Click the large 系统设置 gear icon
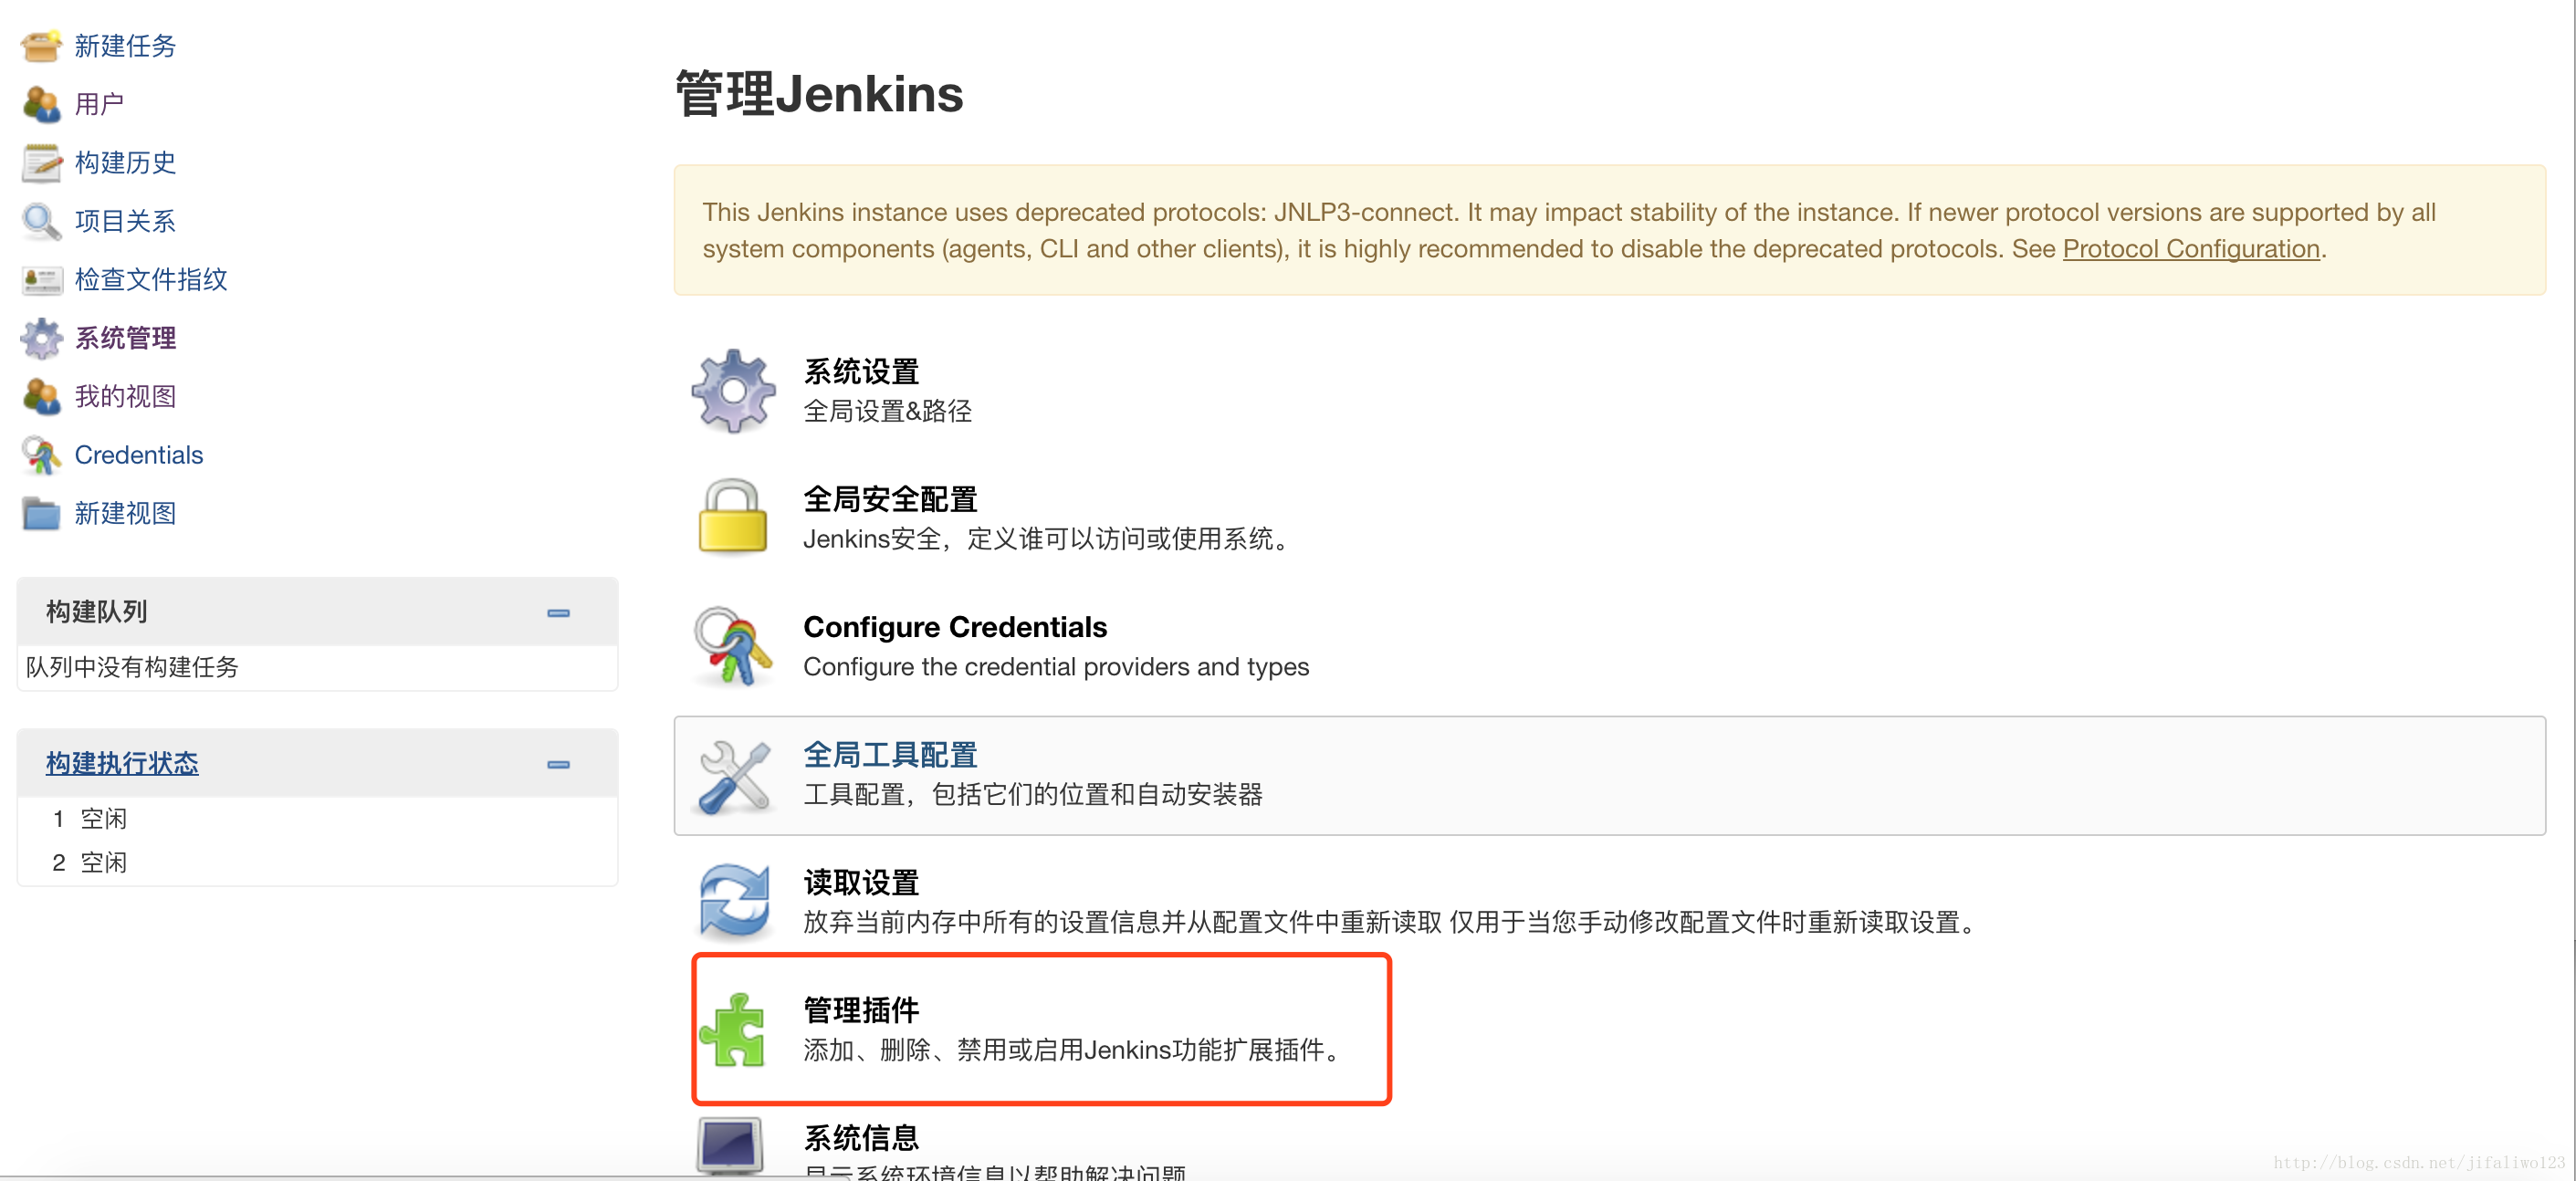 coord(733,391)
